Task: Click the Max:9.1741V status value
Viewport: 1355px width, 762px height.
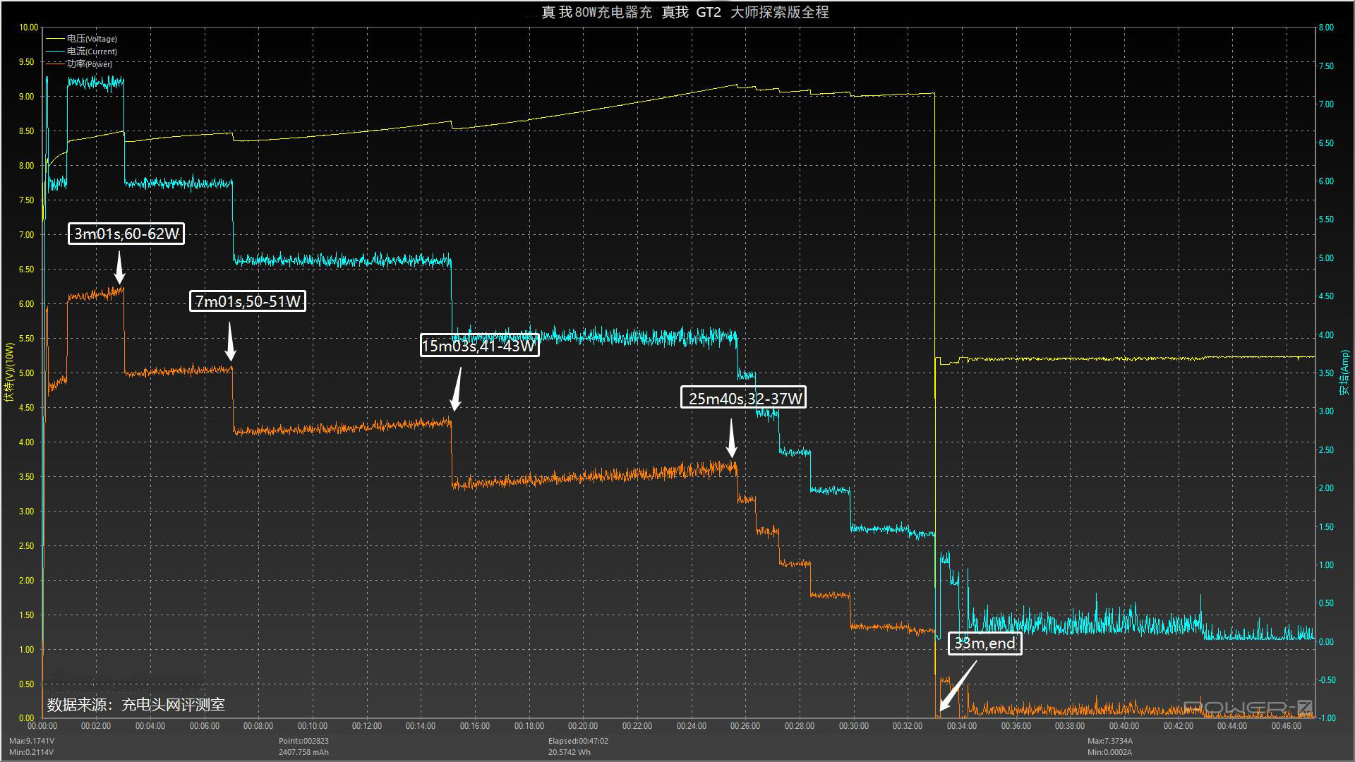Action: (32, 741)
